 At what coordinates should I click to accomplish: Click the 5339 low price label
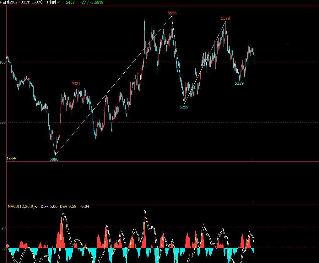239,83
